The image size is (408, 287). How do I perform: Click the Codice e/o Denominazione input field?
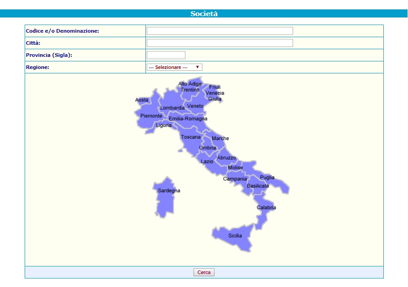point(219,31)
